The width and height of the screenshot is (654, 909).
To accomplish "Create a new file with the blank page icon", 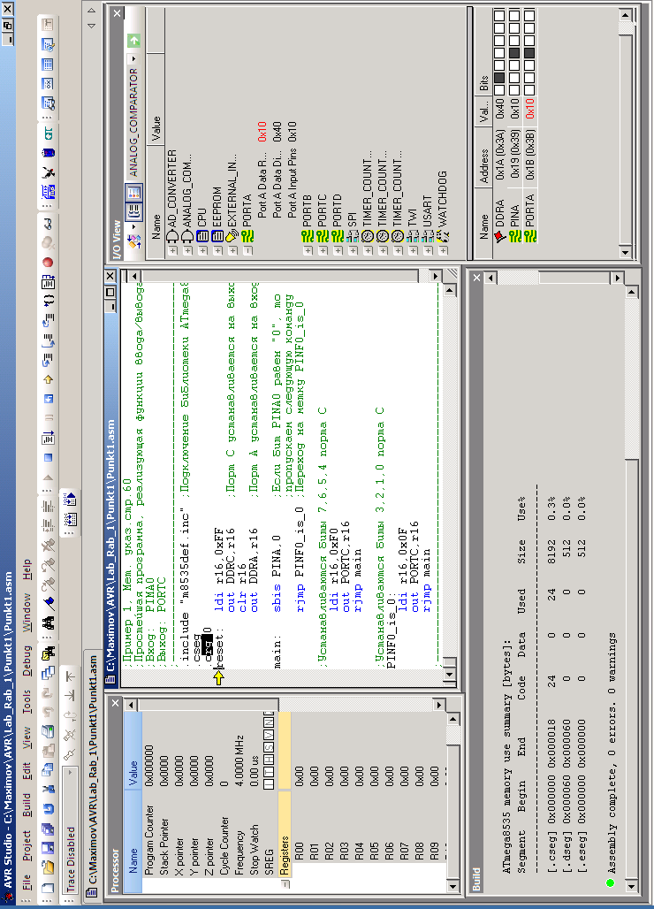I will 48,888.
